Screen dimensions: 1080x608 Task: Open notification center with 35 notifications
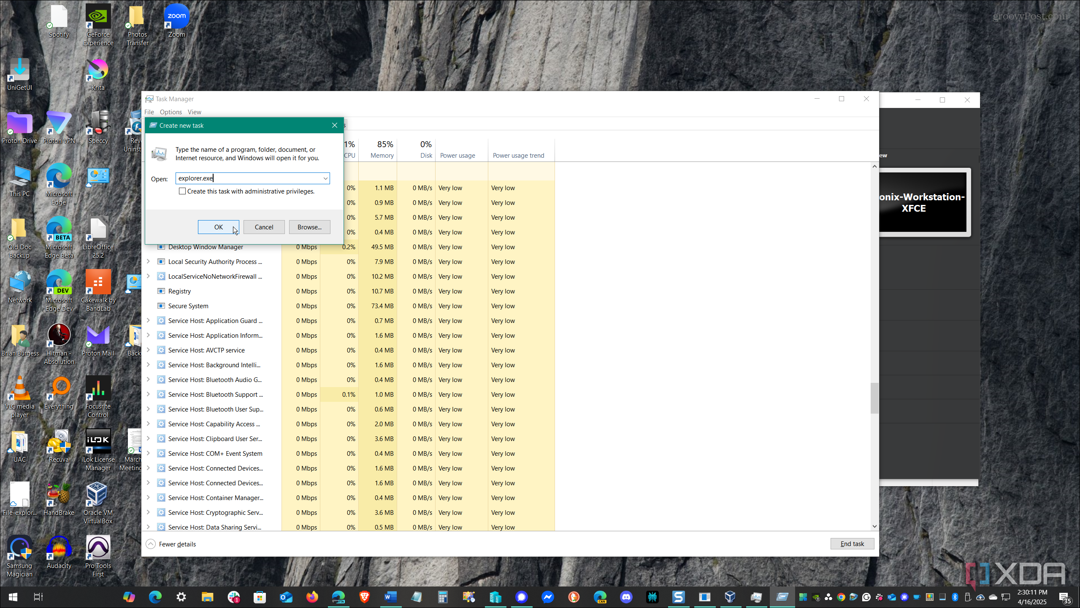(1065, 597)
